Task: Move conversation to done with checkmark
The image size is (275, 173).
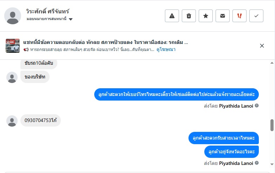Action: (x=256, y=16)
